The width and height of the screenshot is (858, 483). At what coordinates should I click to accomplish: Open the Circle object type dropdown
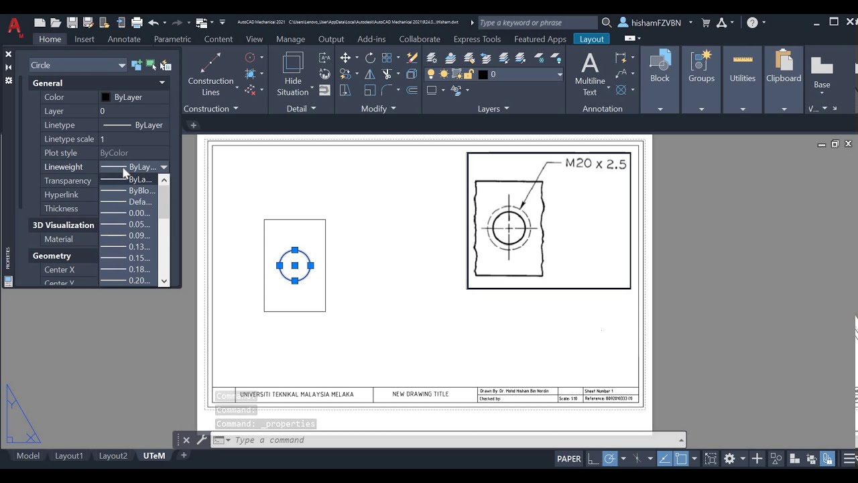[78, 65]
